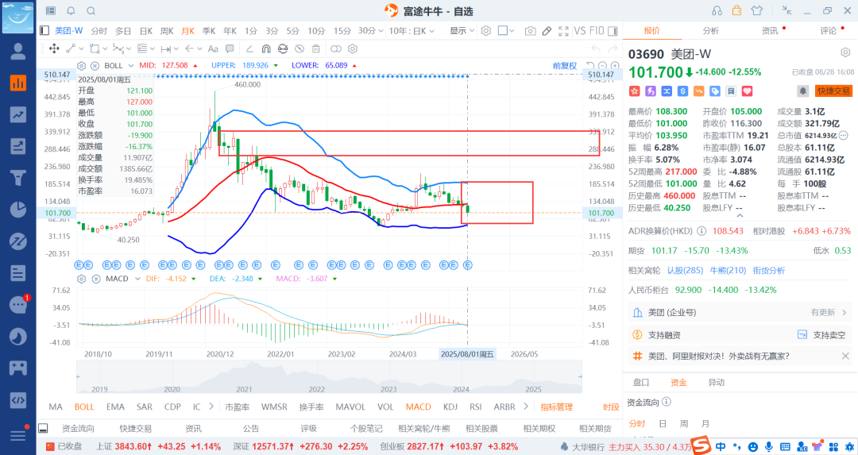Expand chart to fullscreen

[x=563, y=31]
